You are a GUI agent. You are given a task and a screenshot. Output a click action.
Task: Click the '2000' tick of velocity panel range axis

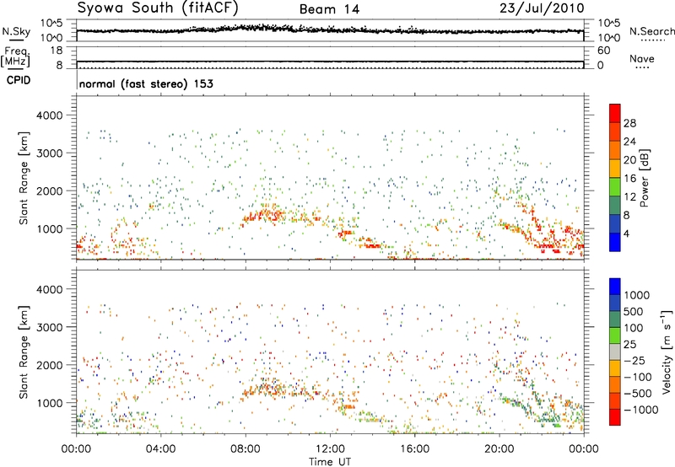point(49,365)
